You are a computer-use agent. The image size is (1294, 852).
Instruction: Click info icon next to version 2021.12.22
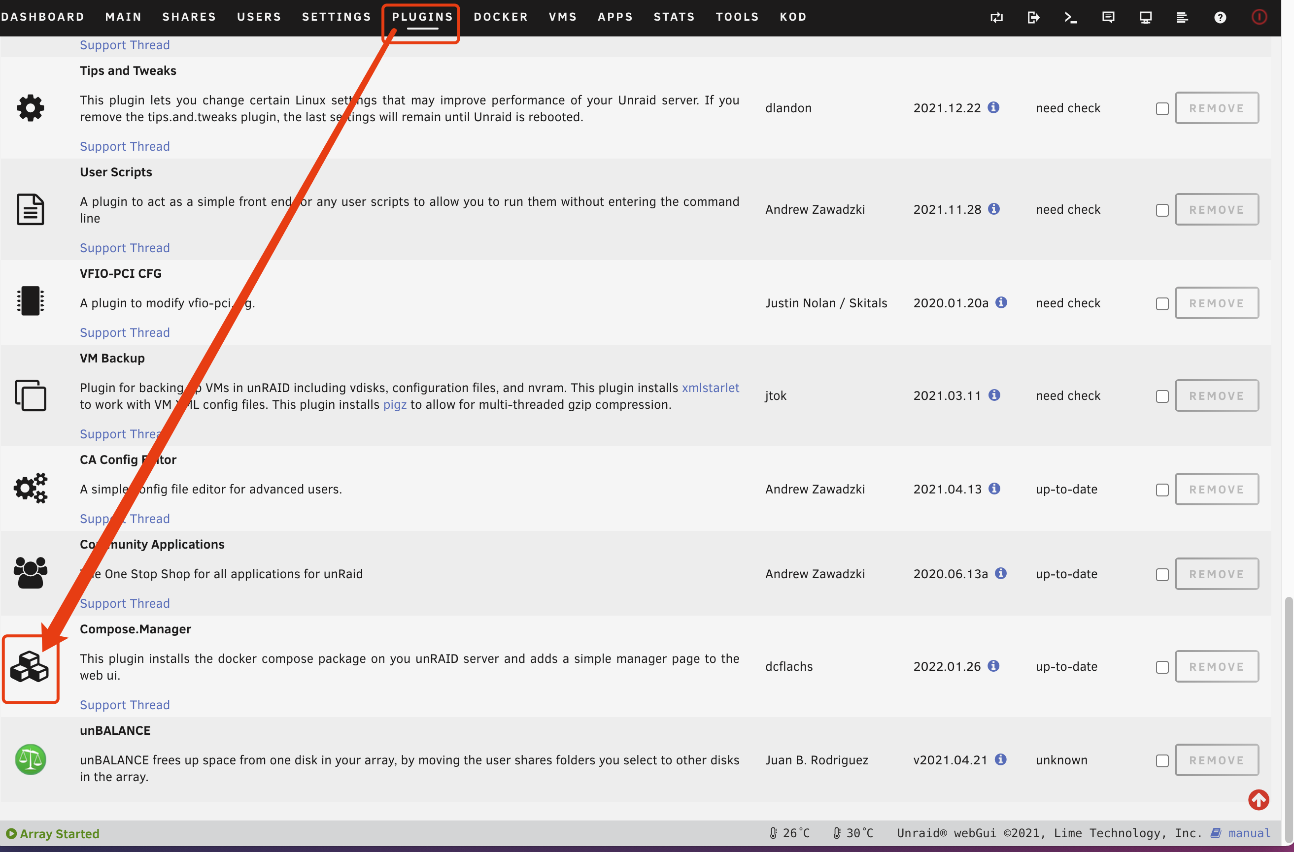tap(993, 107)
